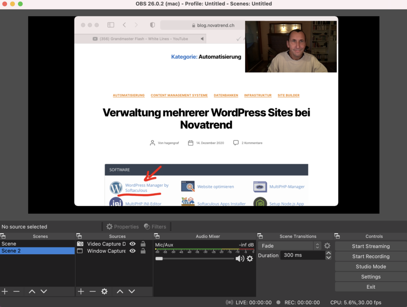Open the article headline Verwaltung mehrerer WordPress
407x307 pixels.
click(206, 118)
